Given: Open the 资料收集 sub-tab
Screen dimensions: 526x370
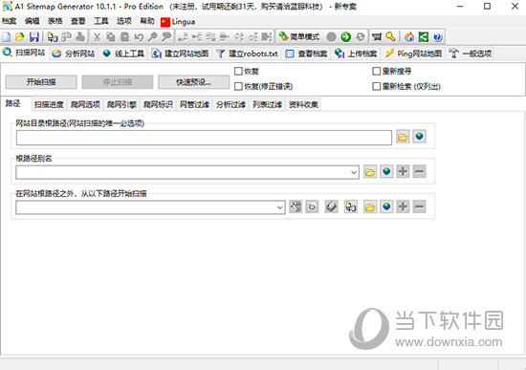Looking at the screenshot, I should click(303, 104).
